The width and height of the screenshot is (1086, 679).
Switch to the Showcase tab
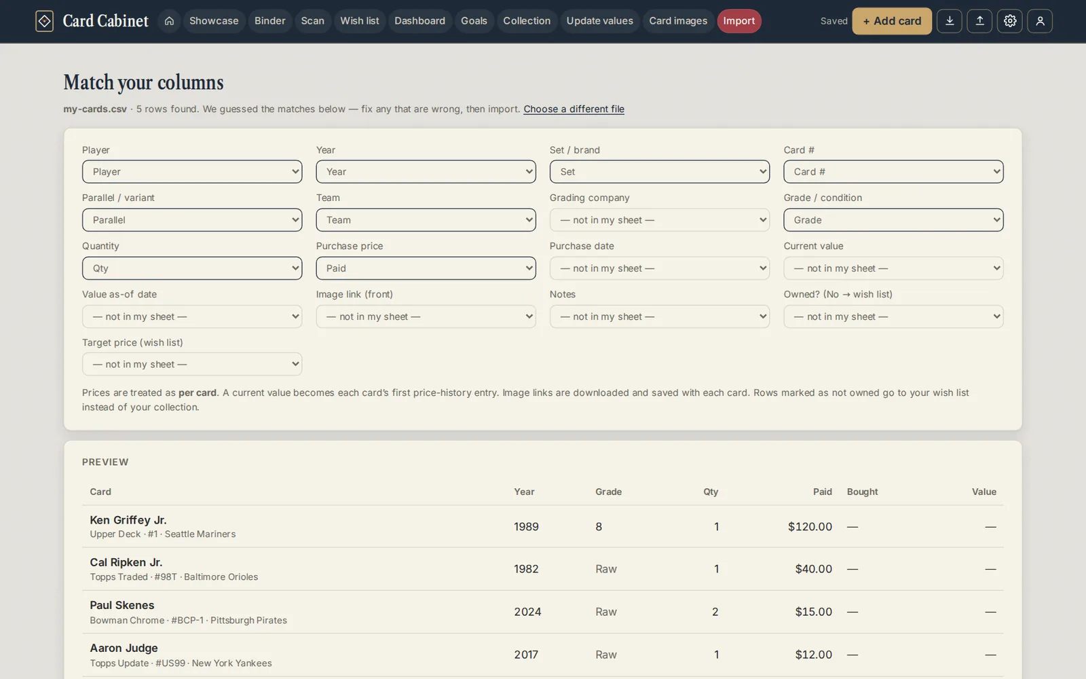[214, 21]
